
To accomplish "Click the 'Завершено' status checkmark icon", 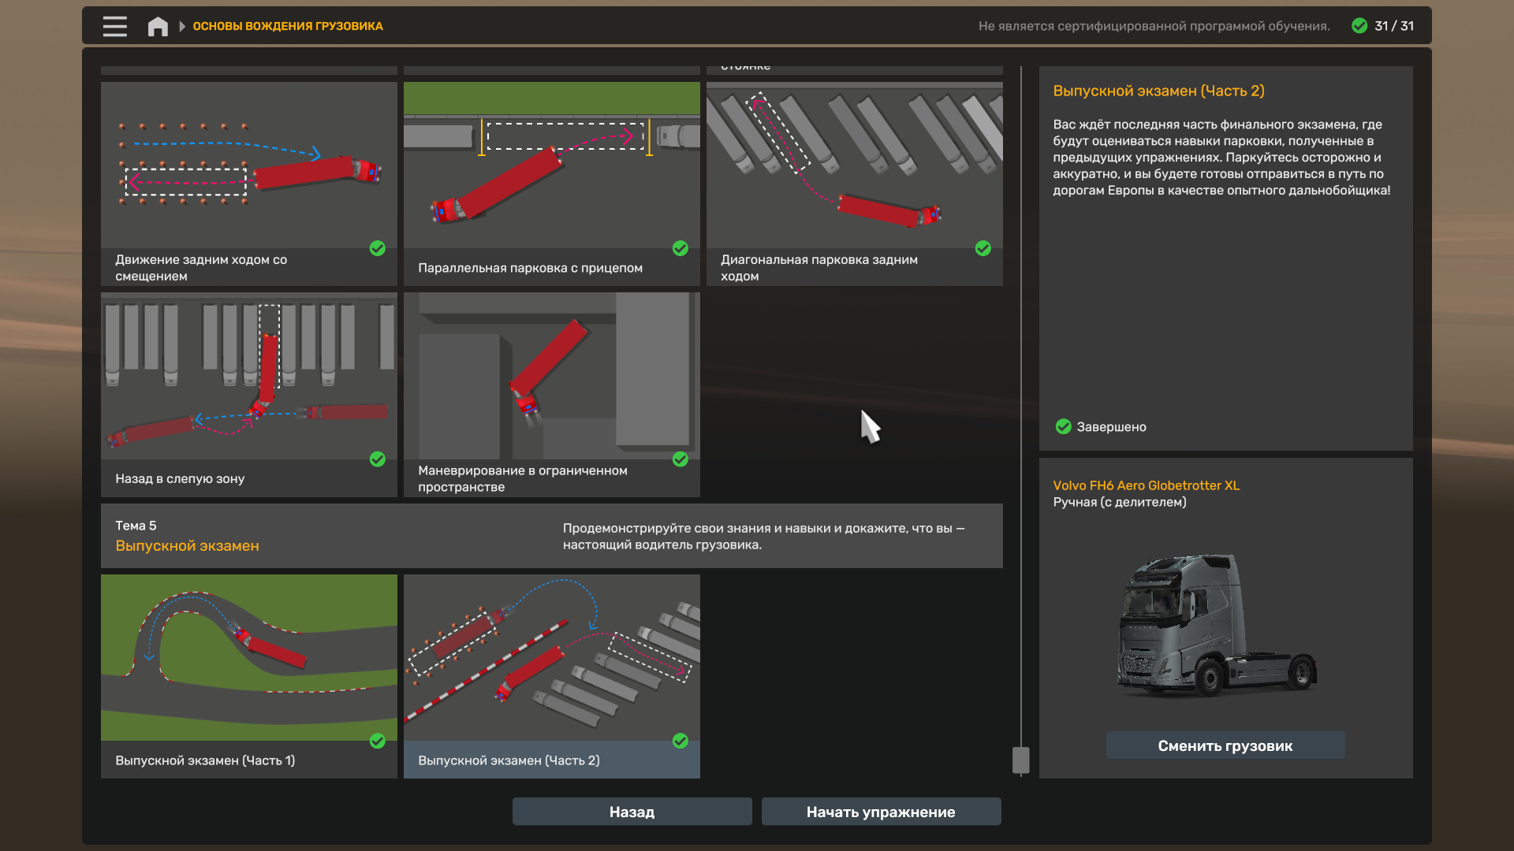I will pos(1064,426).
